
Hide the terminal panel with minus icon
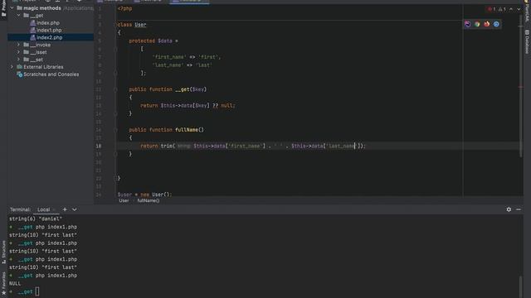(519, 209)
